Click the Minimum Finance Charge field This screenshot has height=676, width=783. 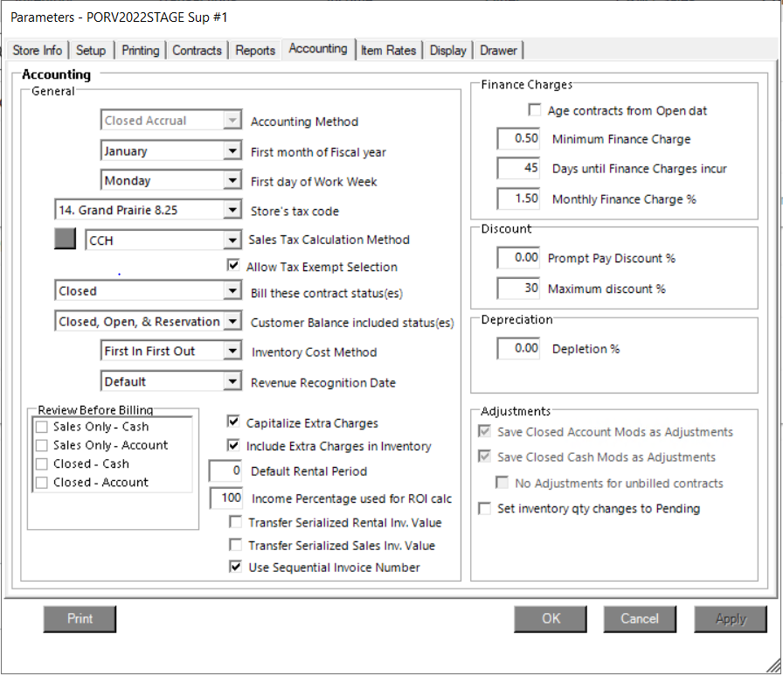[x=520, y=139]
